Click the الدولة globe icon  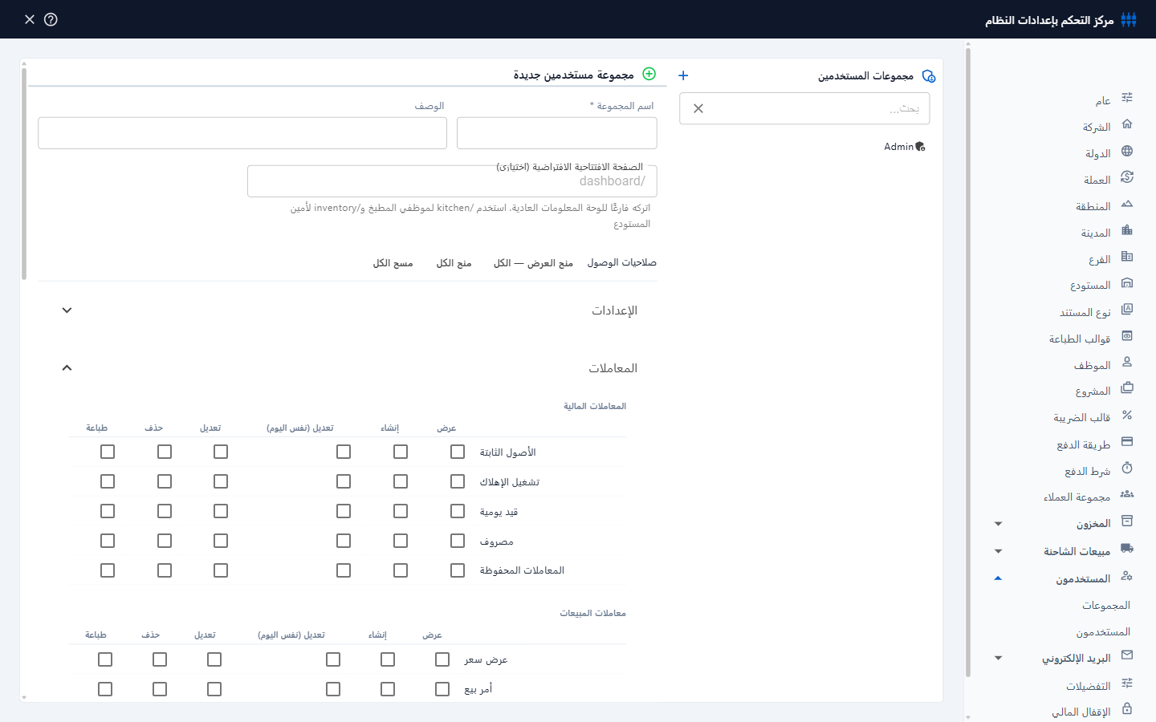pyautogui.click(x=1127, y=151)
